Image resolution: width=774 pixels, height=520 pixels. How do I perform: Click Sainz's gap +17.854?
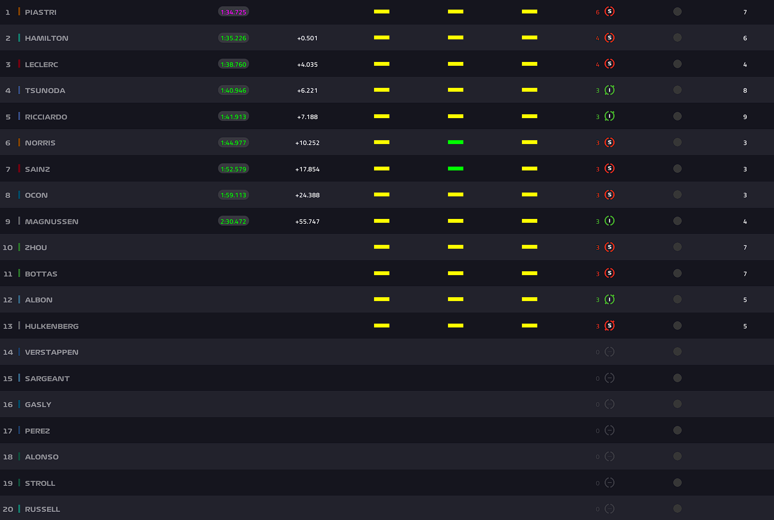pos(307,169)
